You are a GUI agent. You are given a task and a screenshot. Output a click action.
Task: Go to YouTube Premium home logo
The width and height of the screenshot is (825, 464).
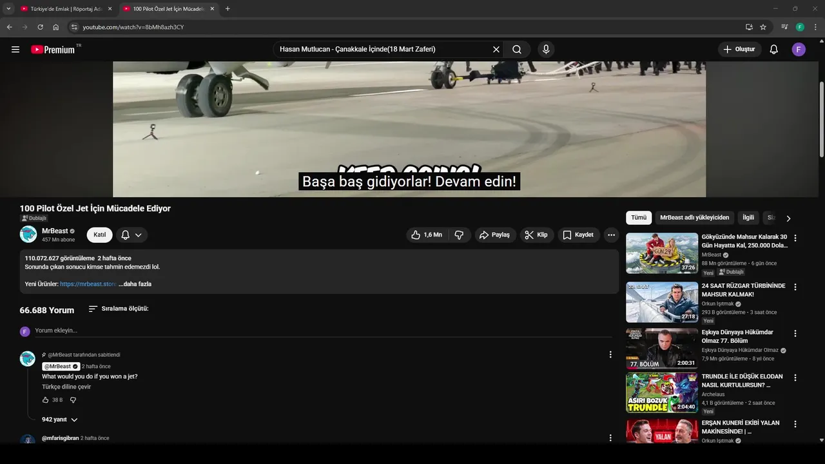click(53, 50)
